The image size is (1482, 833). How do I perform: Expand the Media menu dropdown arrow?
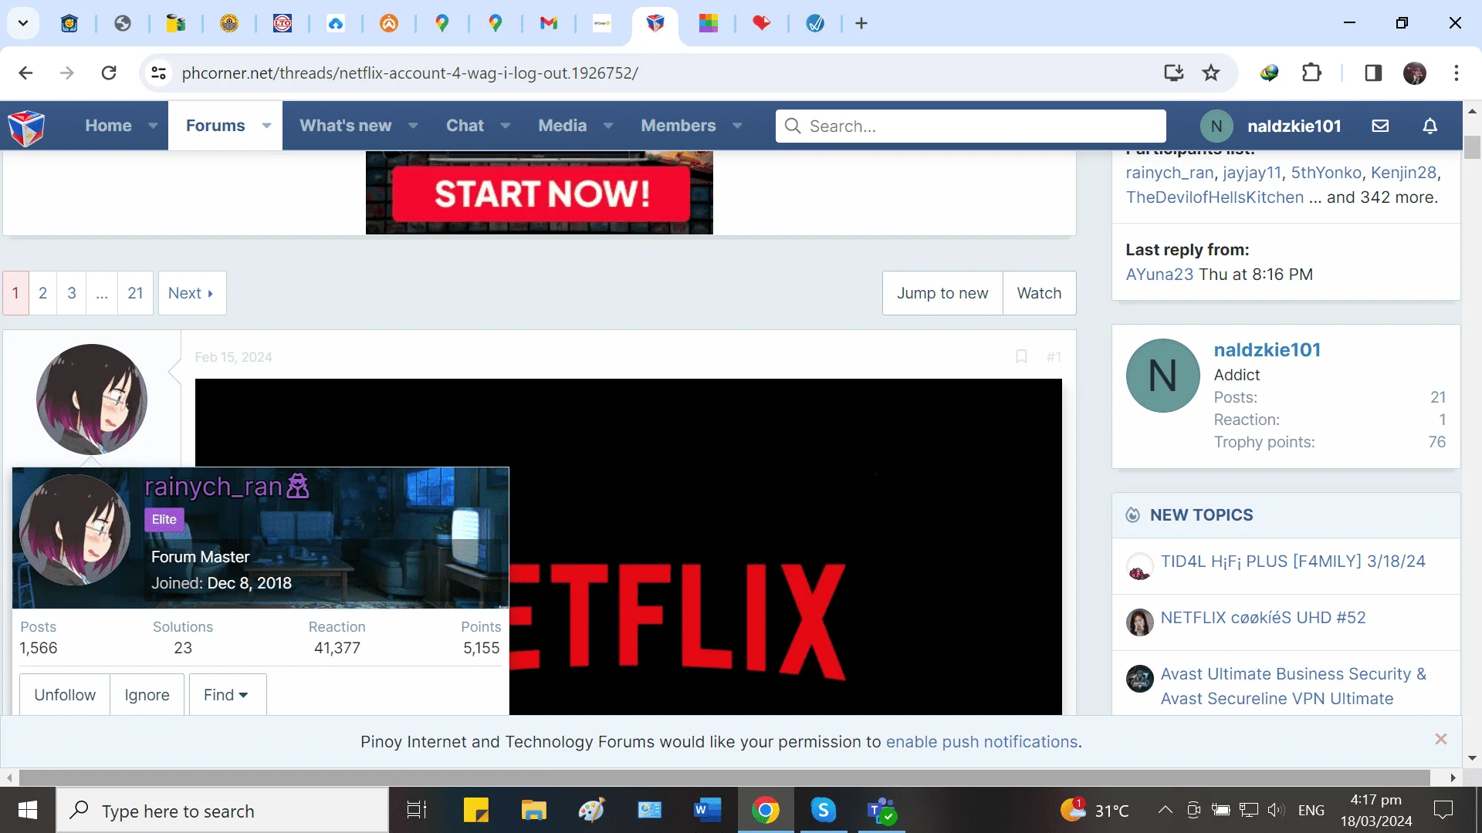608,126
